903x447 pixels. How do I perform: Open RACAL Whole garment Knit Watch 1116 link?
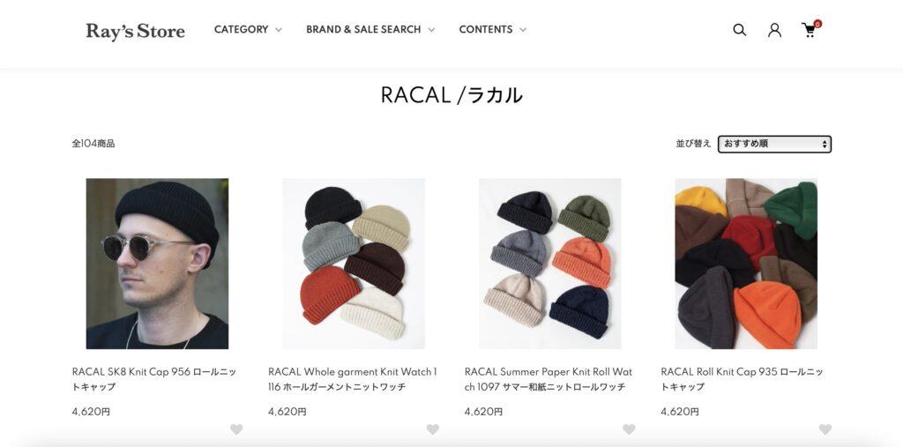(353, 379)
